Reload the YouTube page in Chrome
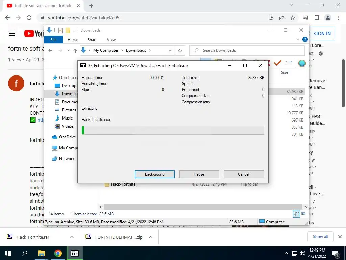 (x=29, y=18)
